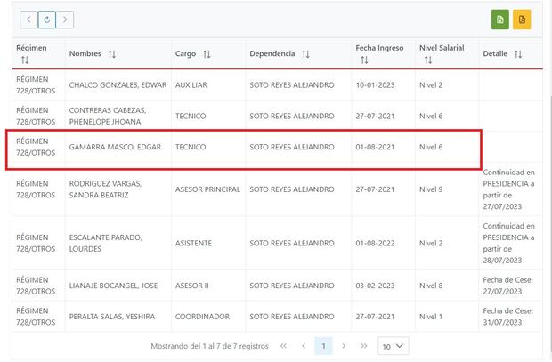
Task: Click the refresh table icon
Action: pyautogui.click(x=46, y=19)
